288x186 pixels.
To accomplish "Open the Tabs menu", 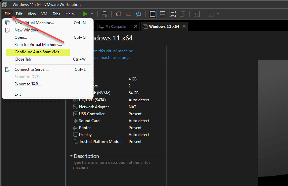I will [57, 14].
